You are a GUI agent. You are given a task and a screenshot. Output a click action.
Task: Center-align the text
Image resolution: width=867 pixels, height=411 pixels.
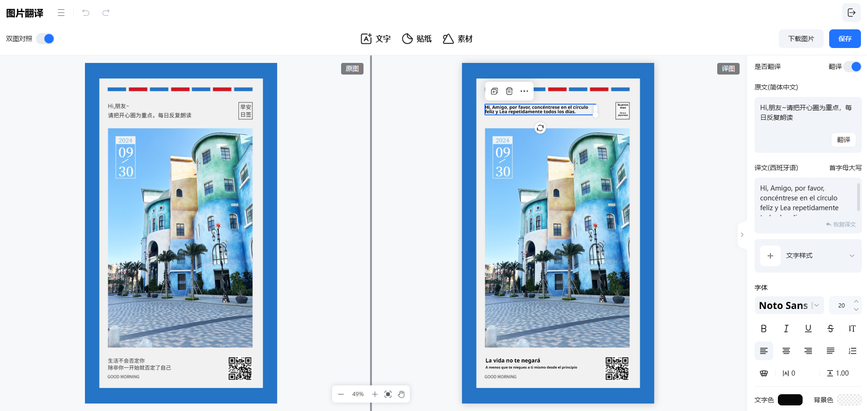[x=786, y=351]
